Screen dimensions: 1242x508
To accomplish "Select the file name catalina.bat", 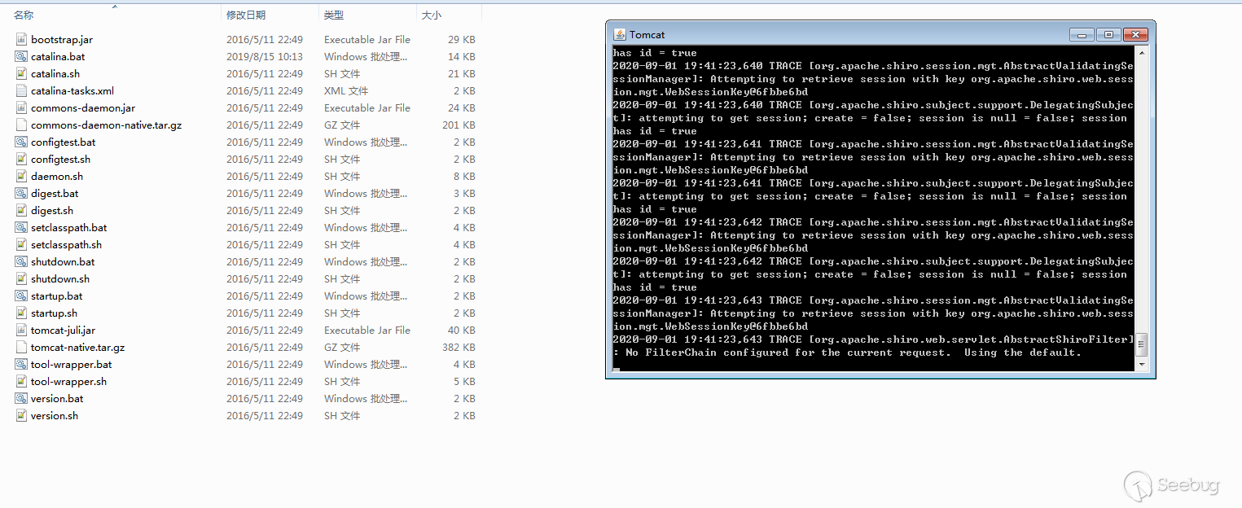I will pos(58,56).
